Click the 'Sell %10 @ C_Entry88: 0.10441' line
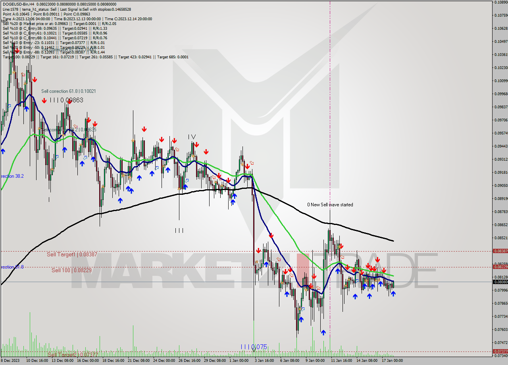The width and height of the screenshot is (508, 365). tap(55, 38)
